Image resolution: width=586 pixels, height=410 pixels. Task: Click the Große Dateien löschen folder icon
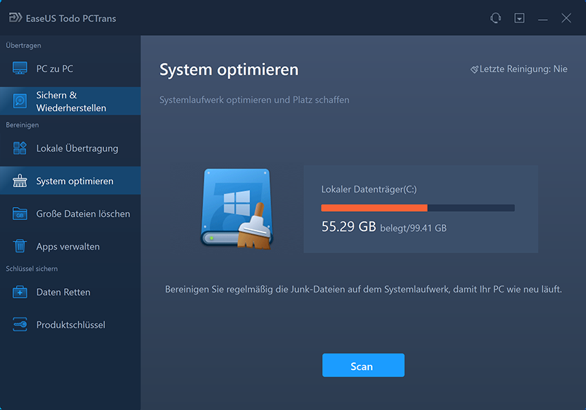[x=20, y=214]
